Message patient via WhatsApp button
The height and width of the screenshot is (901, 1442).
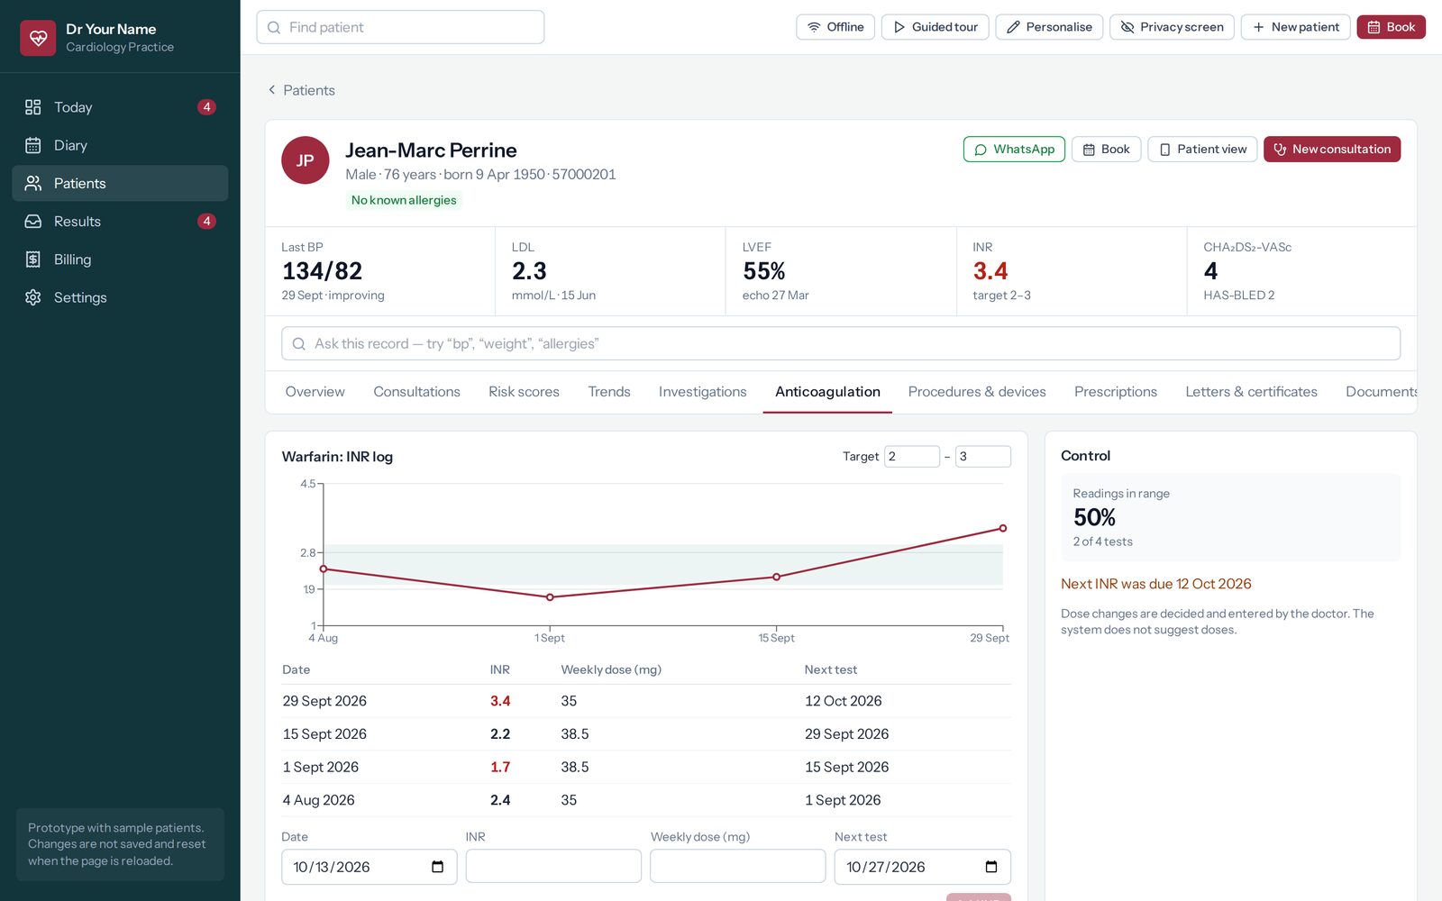coord(1014,150)
